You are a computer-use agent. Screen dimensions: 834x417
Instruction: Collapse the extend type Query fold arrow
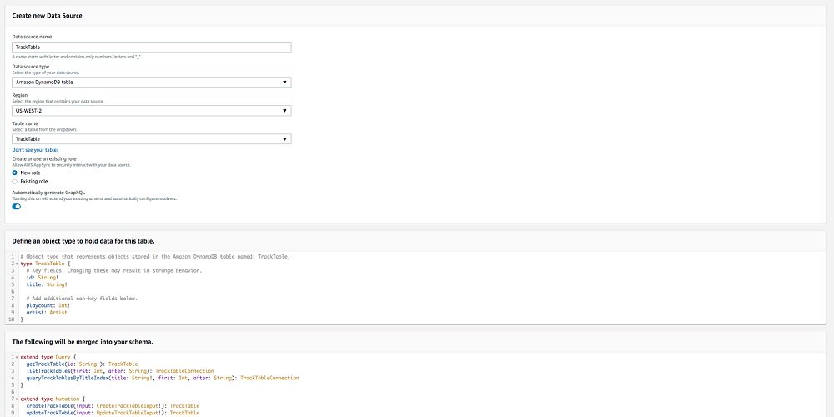click(17, 357)
